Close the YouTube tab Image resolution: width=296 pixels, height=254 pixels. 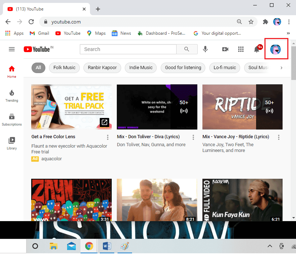[x=84, y=9]
